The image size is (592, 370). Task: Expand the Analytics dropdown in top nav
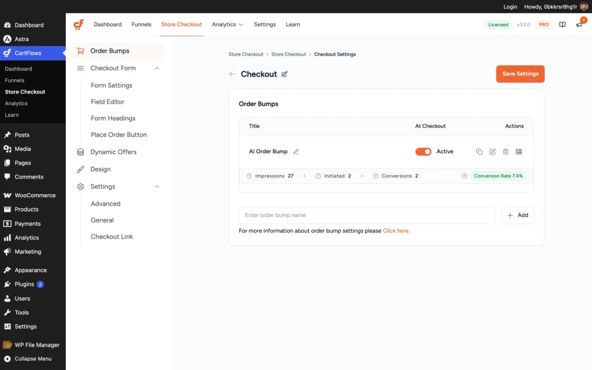227,24
